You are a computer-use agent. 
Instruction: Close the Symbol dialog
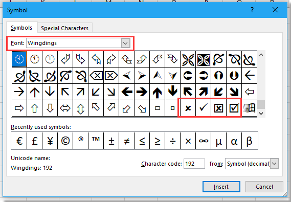point(275,10)
